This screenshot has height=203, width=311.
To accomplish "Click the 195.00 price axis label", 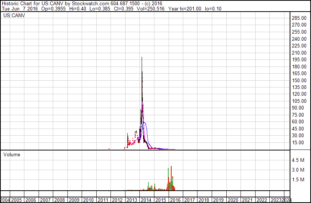I will pyautogui.click(x=299, y=59).
